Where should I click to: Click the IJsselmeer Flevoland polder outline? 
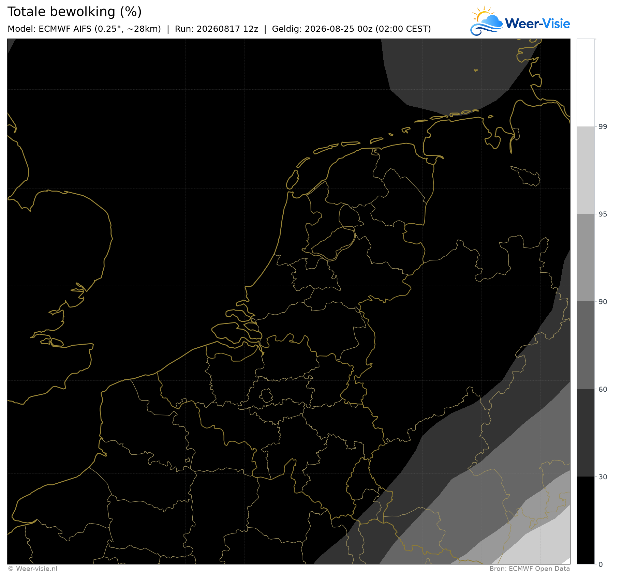[x=334, y=243]
